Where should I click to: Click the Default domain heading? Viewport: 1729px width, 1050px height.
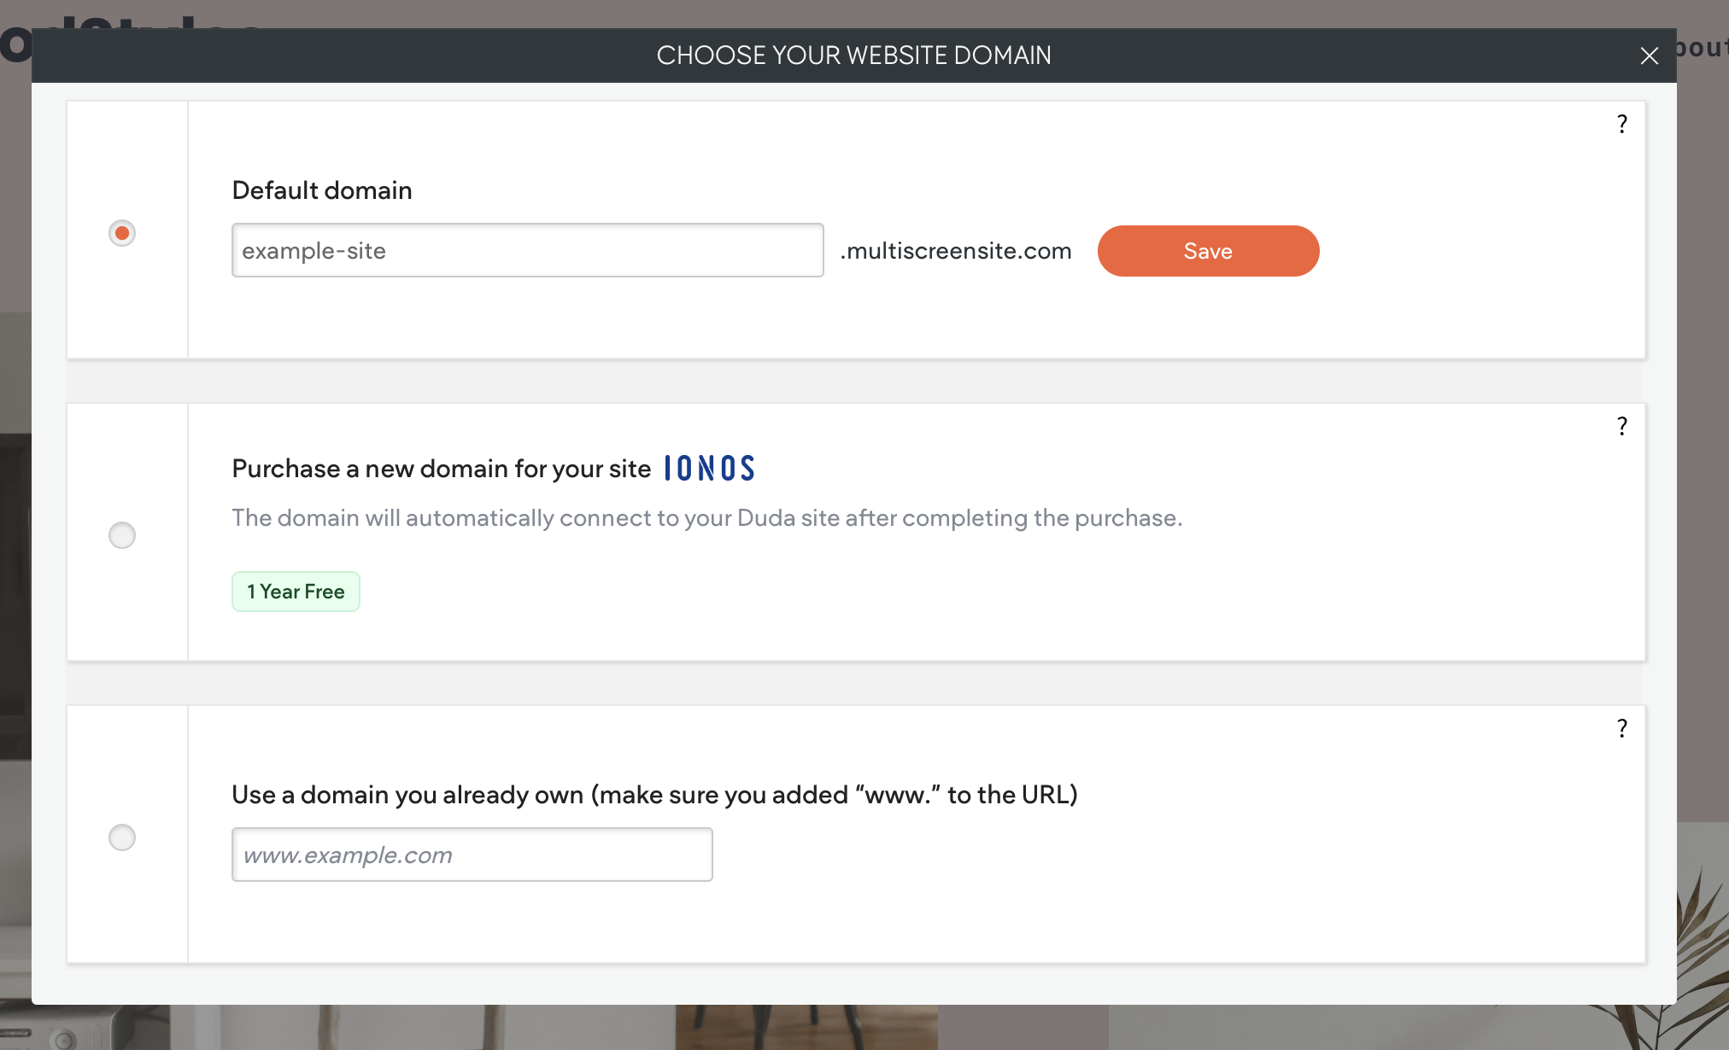(321, 190)
